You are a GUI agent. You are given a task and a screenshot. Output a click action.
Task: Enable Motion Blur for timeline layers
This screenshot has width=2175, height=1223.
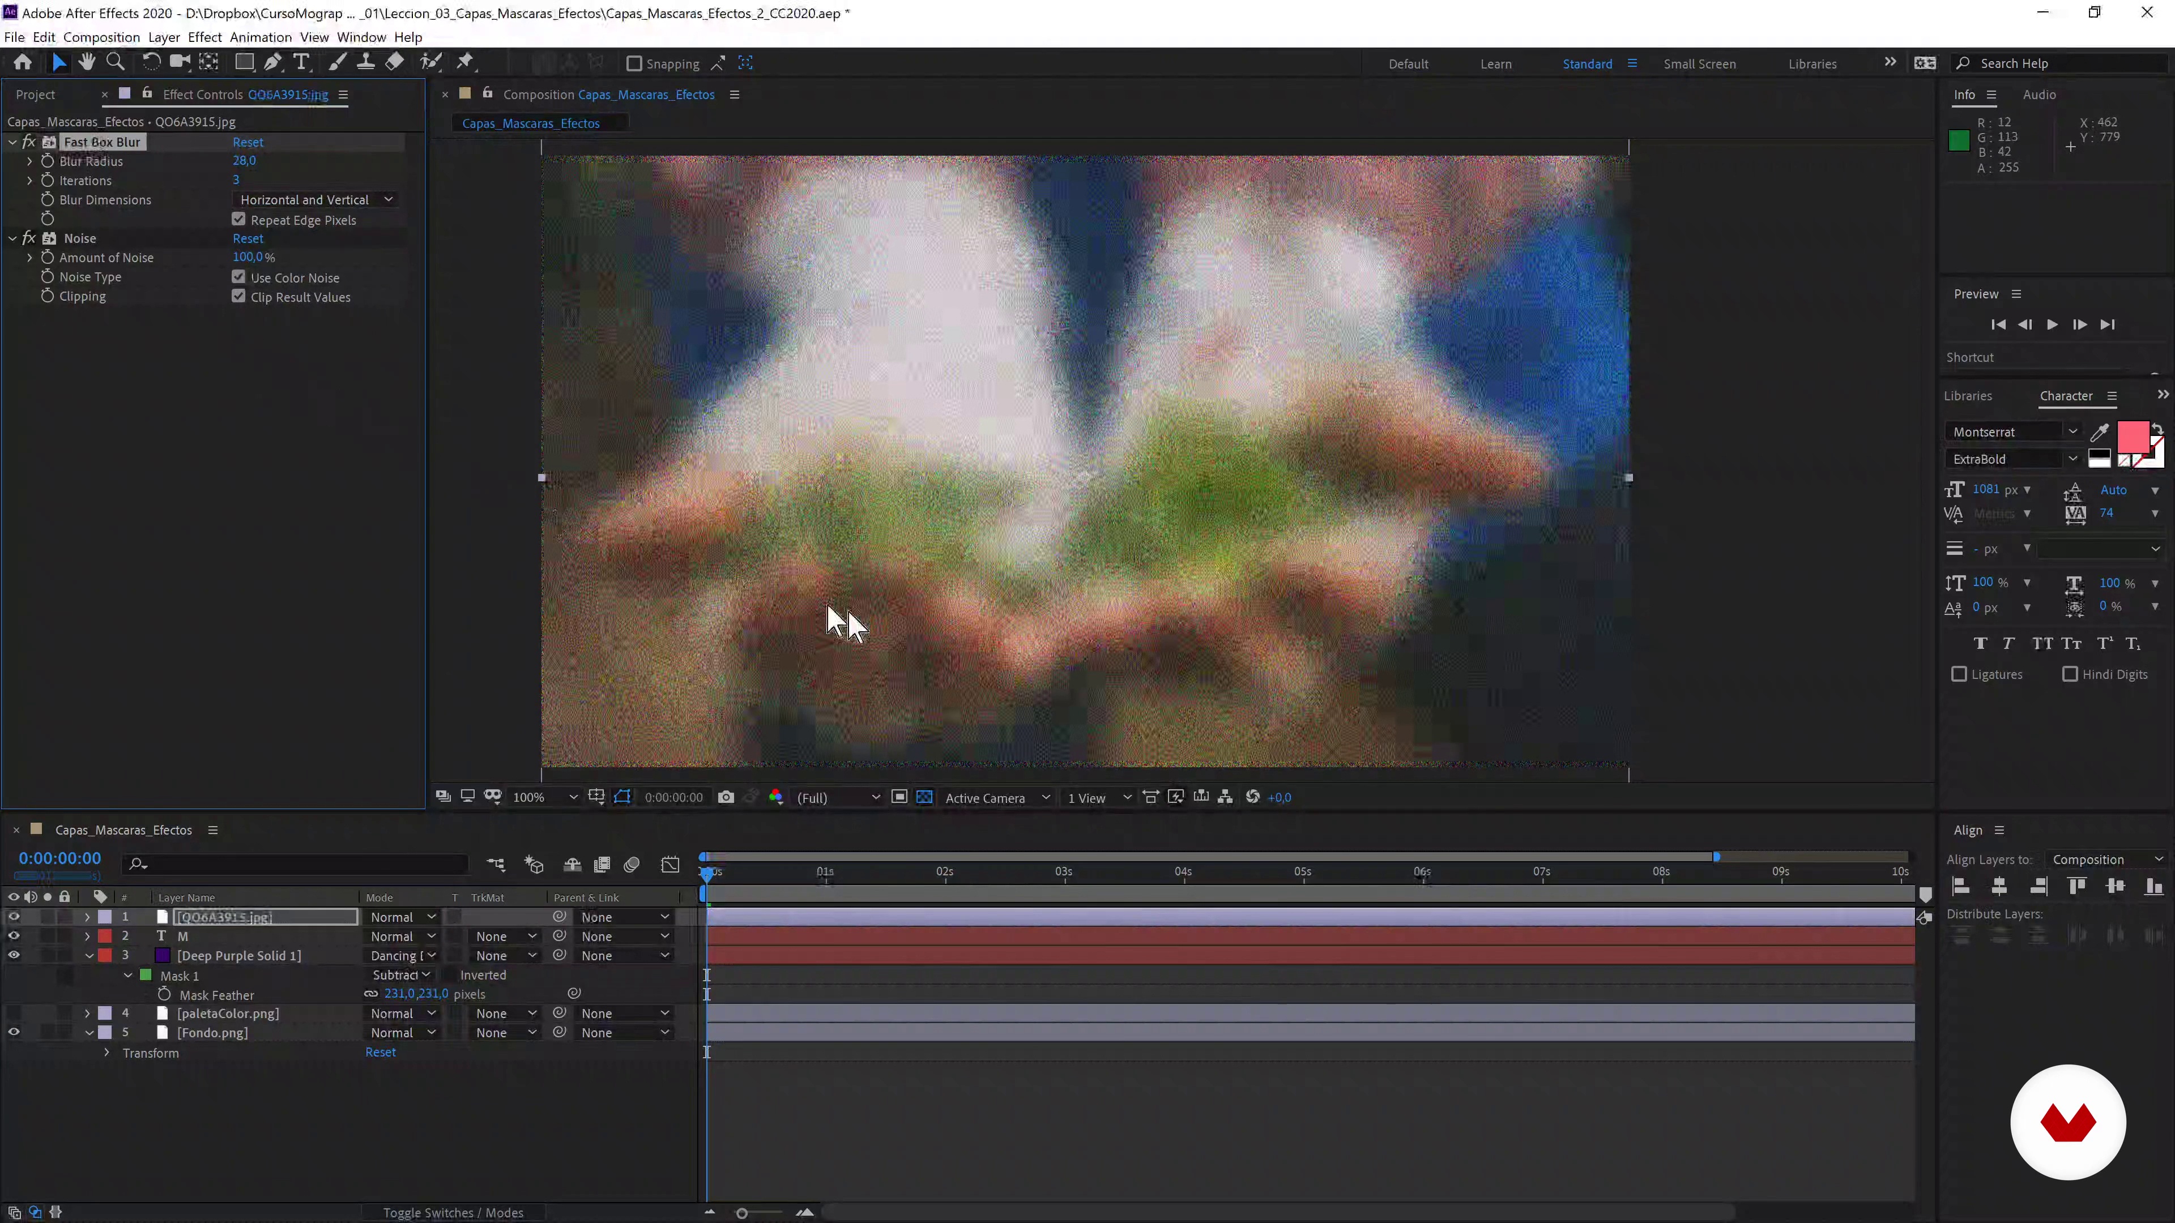pos(632,864)
